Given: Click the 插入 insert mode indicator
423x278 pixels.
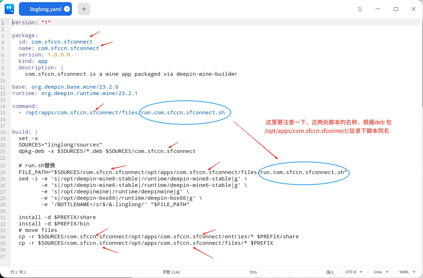Looking at the screenshot, I should pyautogui.click(x=330, y=272).
